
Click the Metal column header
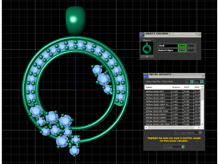pos(158,87)
